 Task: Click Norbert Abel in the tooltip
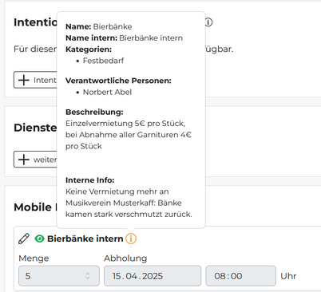[x=107, y=92]
